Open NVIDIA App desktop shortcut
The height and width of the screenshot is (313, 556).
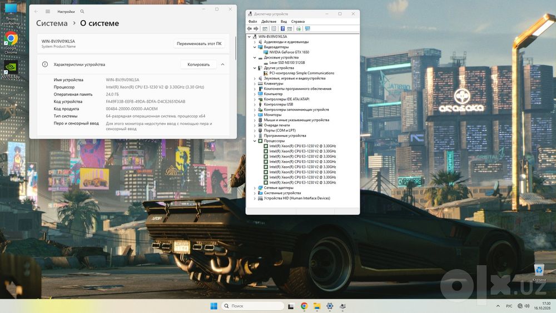point(11,70)
